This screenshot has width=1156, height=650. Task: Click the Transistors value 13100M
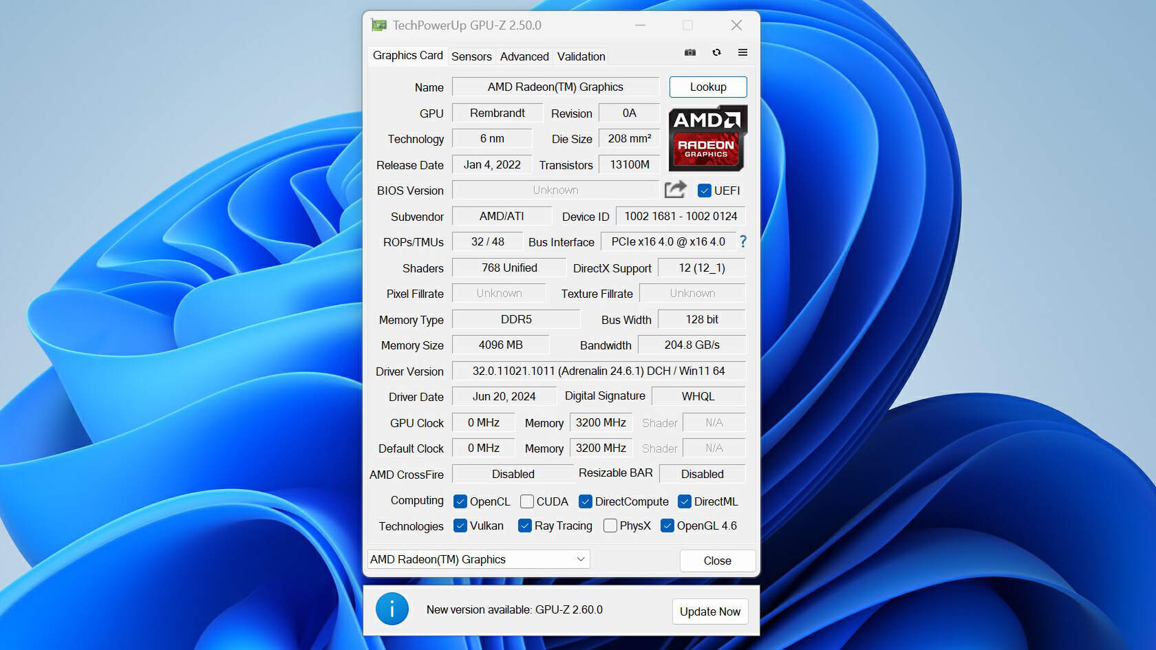coord(630,164)
